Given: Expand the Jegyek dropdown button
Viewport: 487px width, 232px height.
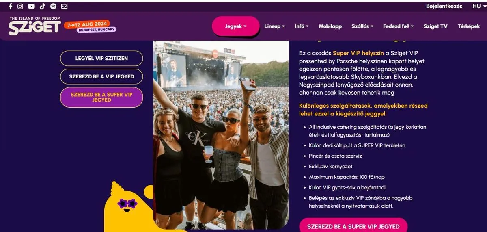Looking at the screenshot, I should (x=235, y=26).
